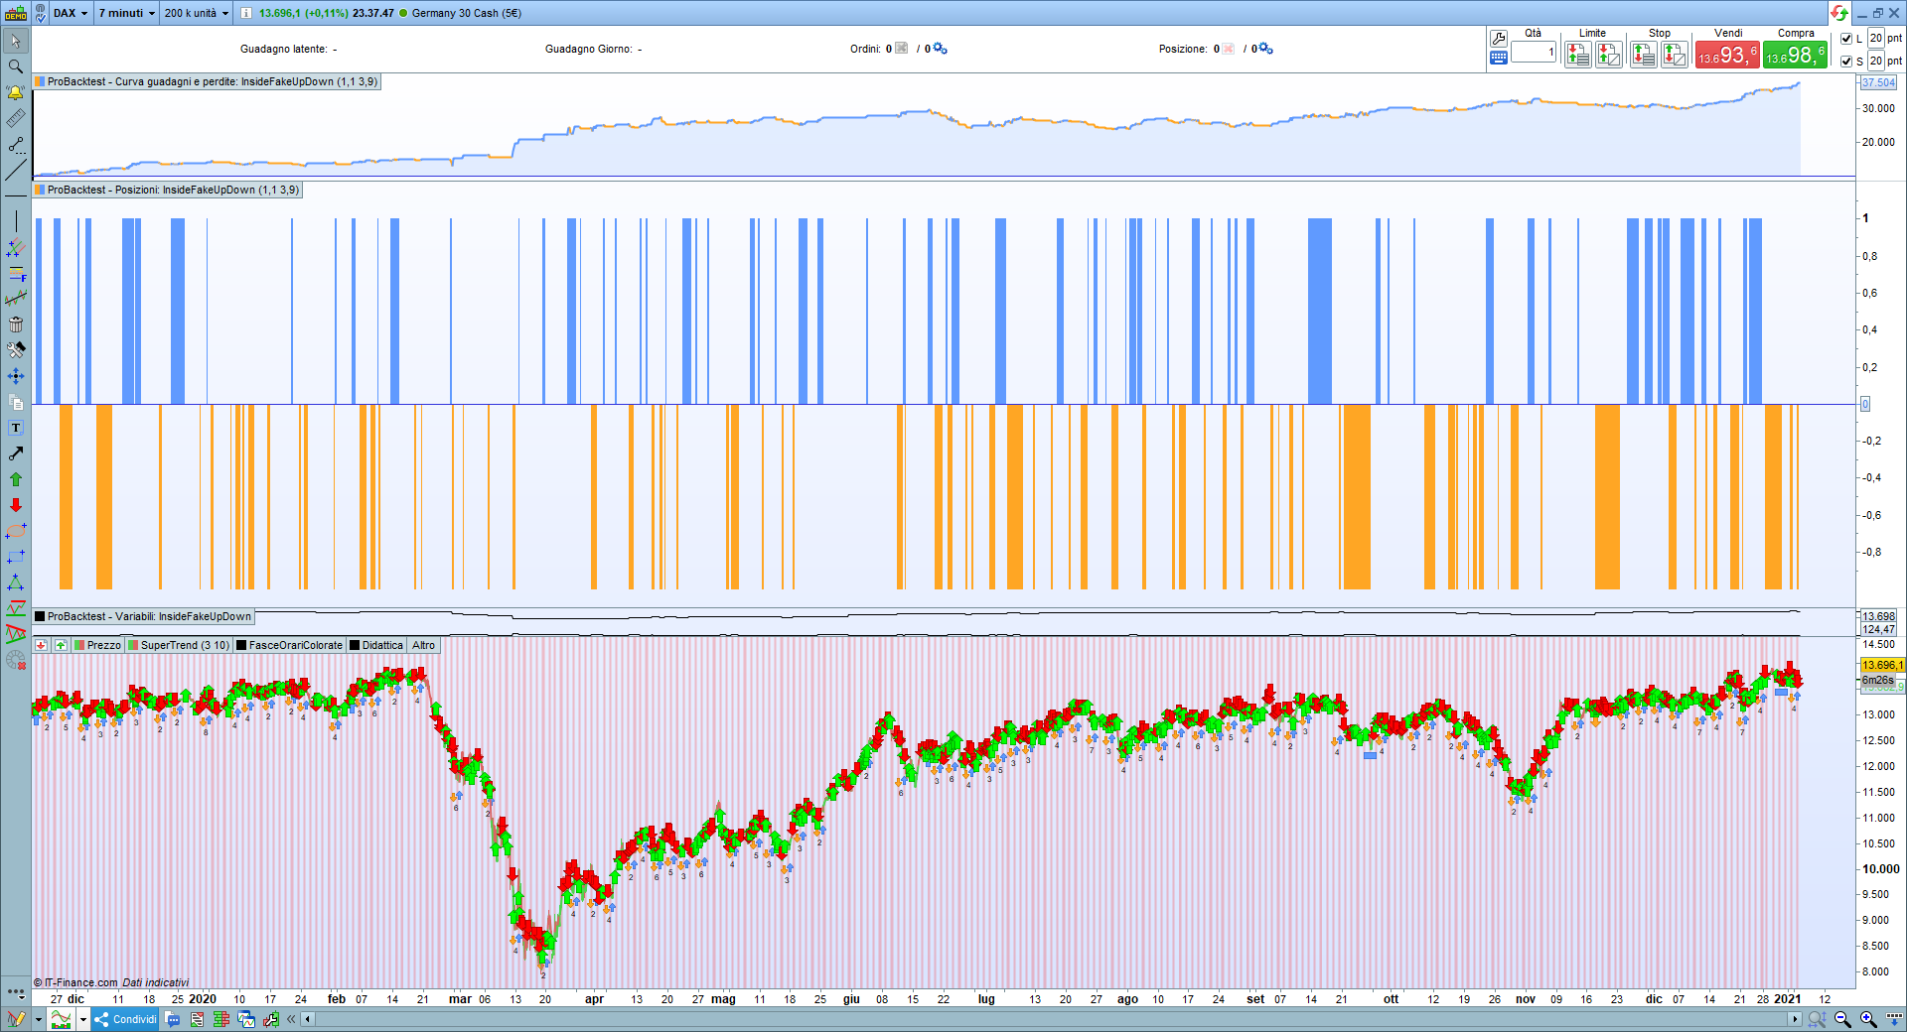Image resolution: width=1907 pixels, height=1032 pixels.
Task: Open the DEMO account icon
Action: 16,13
